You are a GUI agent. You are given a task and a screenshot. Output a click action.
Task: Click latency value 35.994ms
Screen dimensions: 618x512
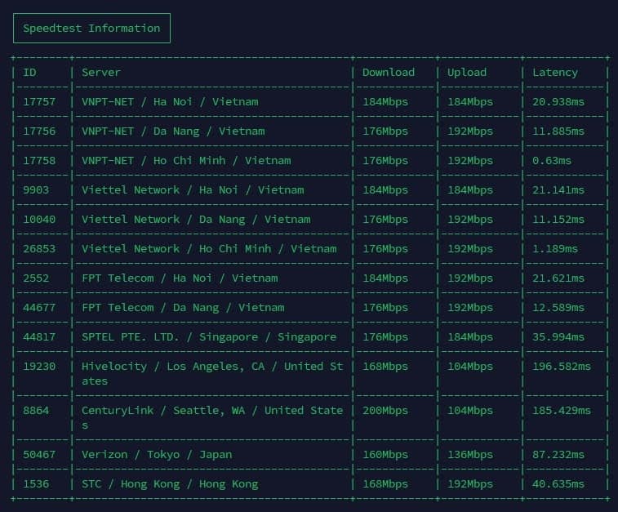point(558,337)
